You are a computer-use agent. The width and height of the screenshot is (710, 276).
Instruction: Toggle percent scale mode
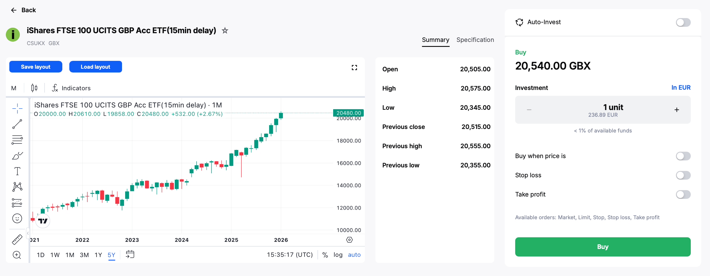coord(325,255)
